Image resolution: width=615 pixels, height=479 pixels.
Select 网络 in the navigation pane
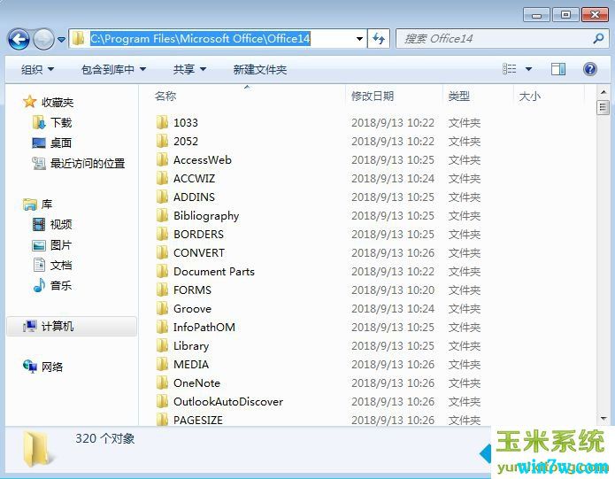[52, 367]
